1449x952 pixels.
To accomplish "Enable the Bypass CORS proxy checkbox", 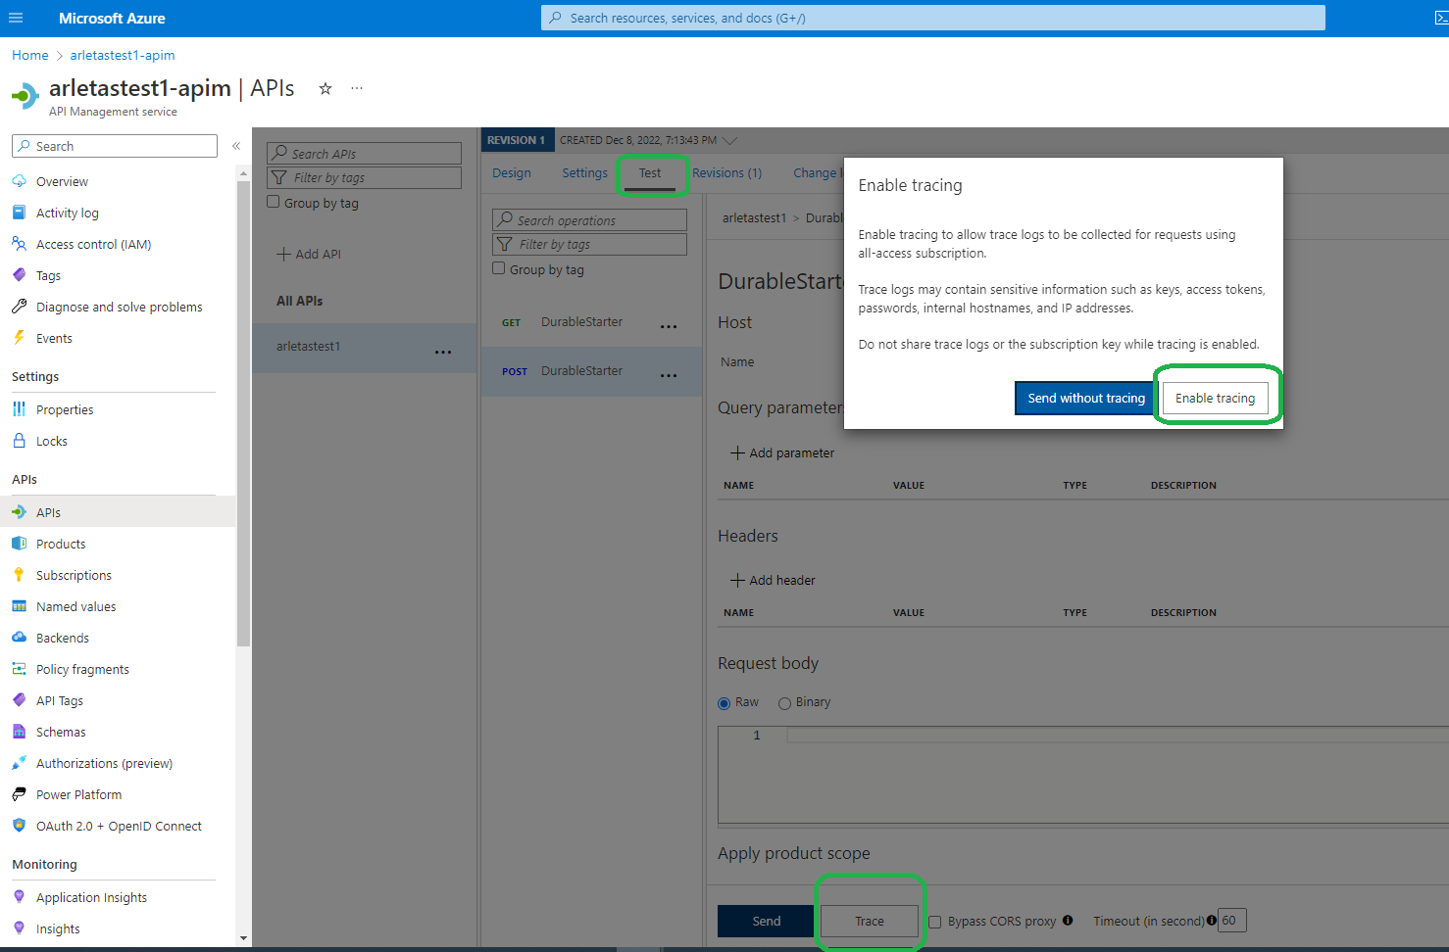I will [935, 922].
